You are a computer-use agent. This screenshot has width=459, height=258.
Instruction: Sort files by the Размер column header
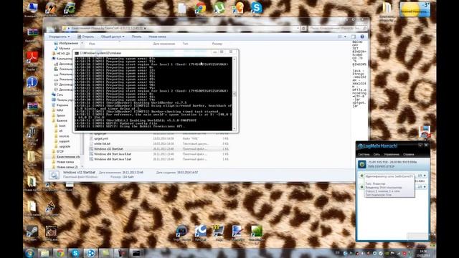217,44
